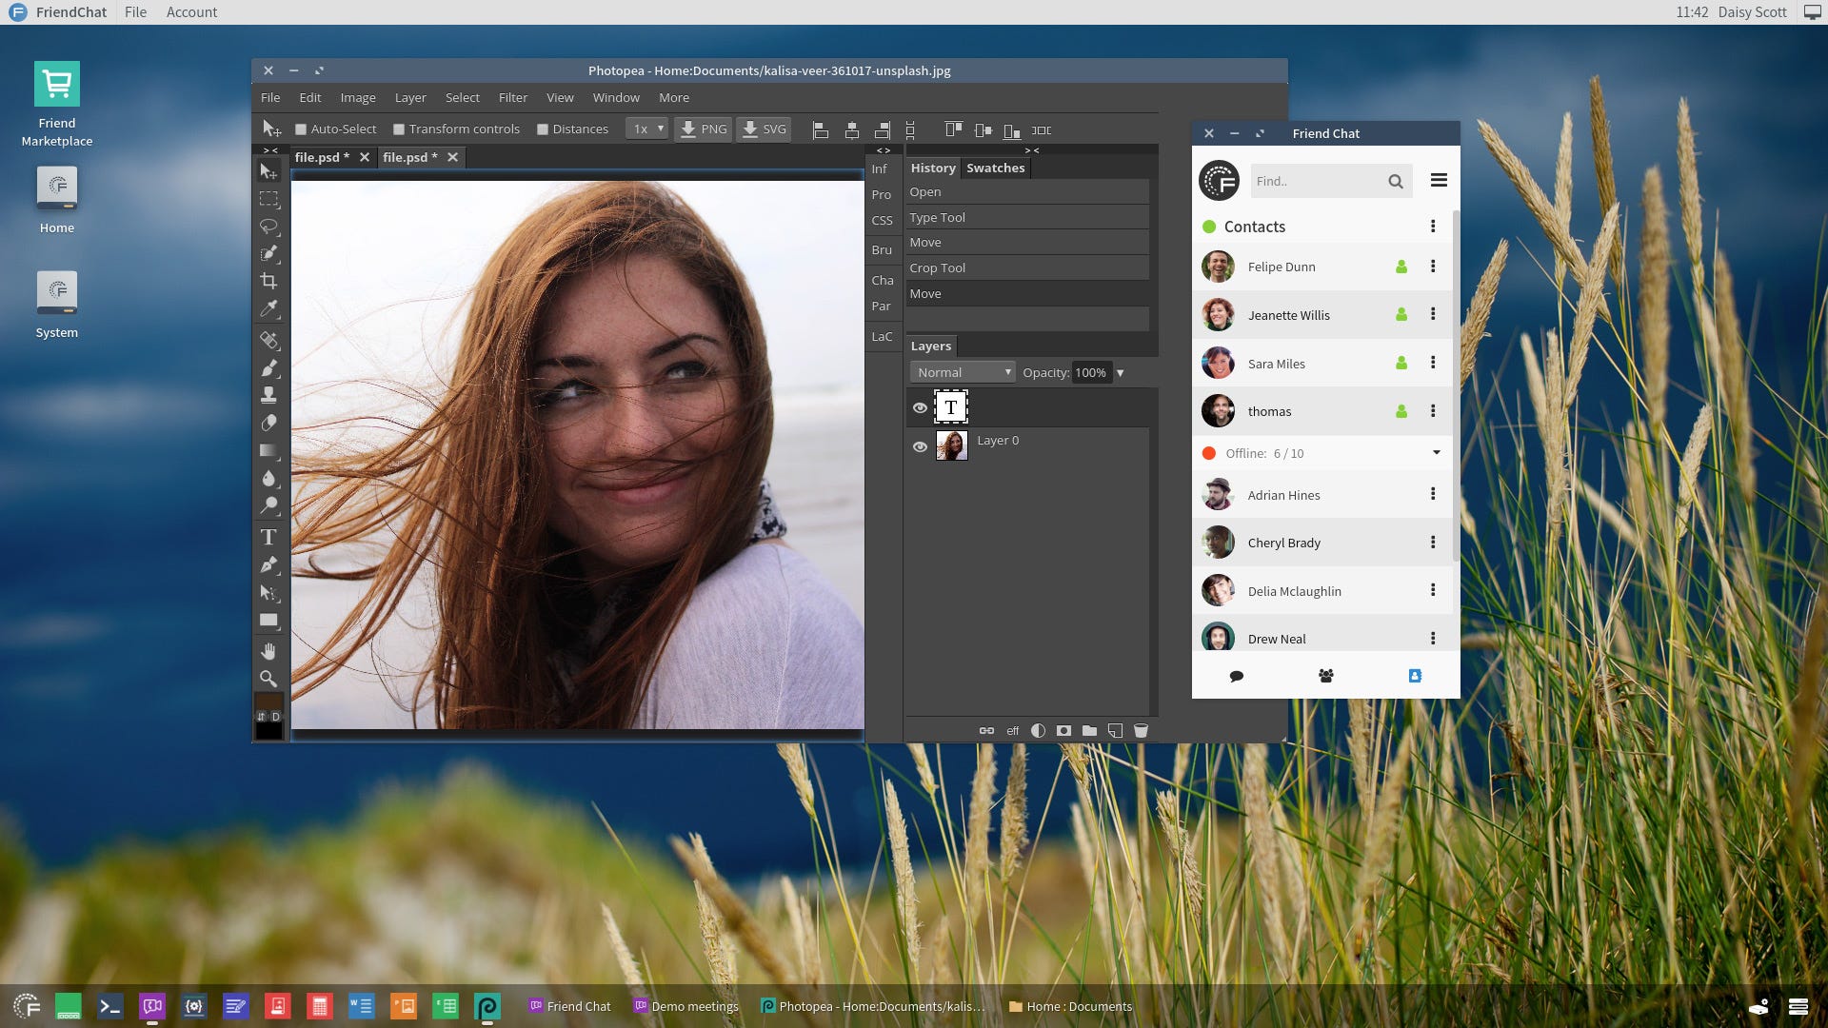Click the Eyedropper tool
The image size is (1828, 1028).
pos(268,308)
